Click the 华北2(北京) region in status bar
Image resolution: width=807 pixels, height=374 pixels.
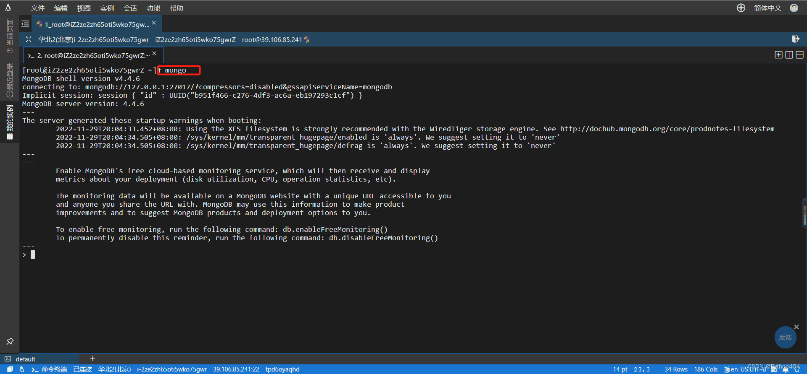[x=115, y=369]
